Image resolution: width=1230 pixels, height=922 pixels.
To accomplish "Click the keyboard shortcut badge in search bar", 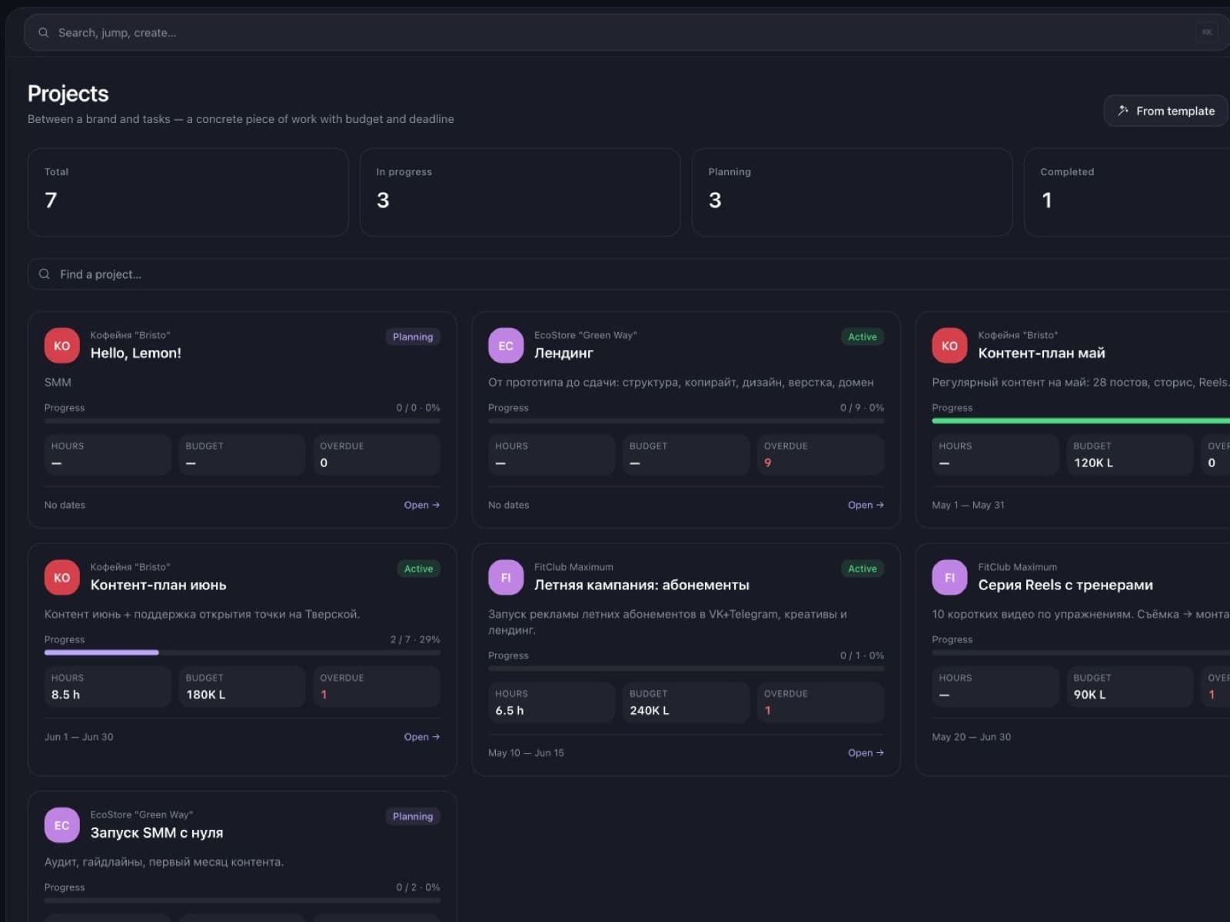I will point(1207,32).
